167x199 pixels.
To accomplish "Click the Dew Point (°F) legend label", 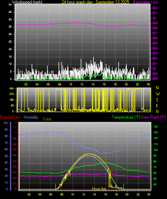I will pyautogui.click(x=153, y=117).
